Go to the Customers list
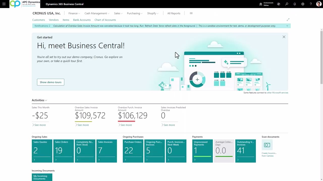This screenshot has height=181, width=323. [x=39, y=20]
